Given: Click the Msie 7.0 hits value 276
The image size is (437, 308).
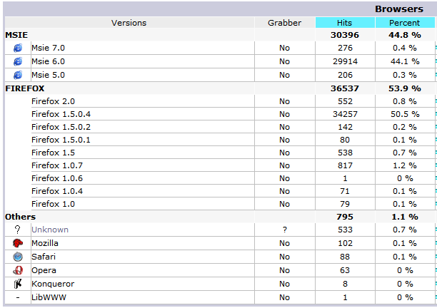Looking at the screenshot, I should 345,48.
